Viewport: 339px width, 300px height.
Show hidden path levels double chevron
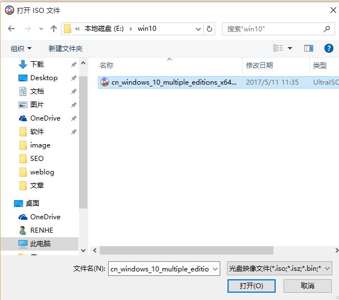click(77, 29)
